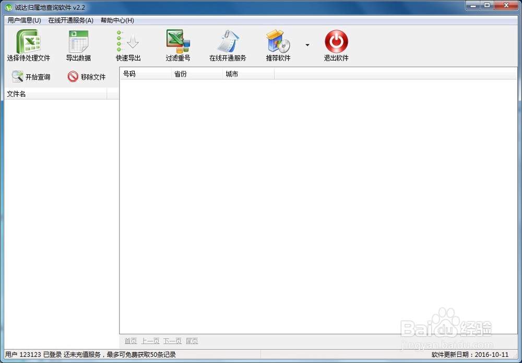The image size is (522, 363).
Task: Click the 号码 column header
Action: (x=146, y=74)
